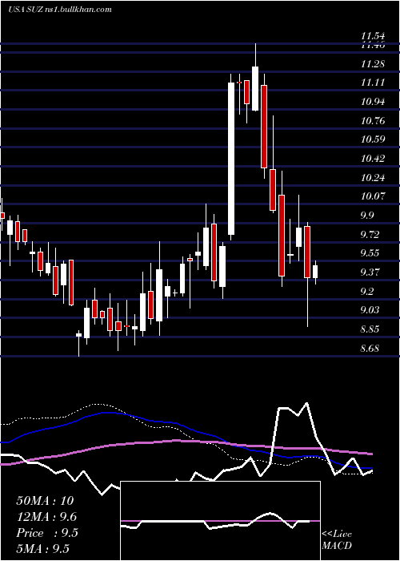Click the 8.85 price axis label

coord(371,329)
